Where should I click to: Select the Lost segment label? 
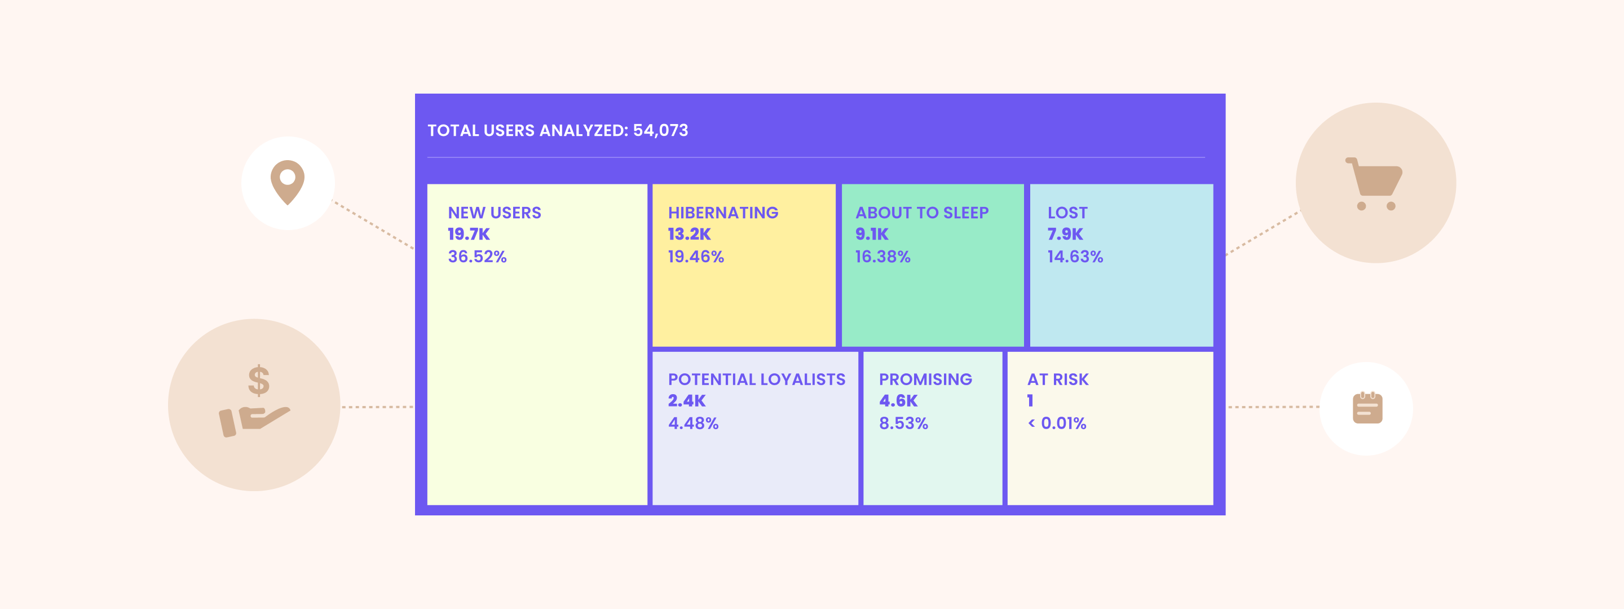[1067, 213]
